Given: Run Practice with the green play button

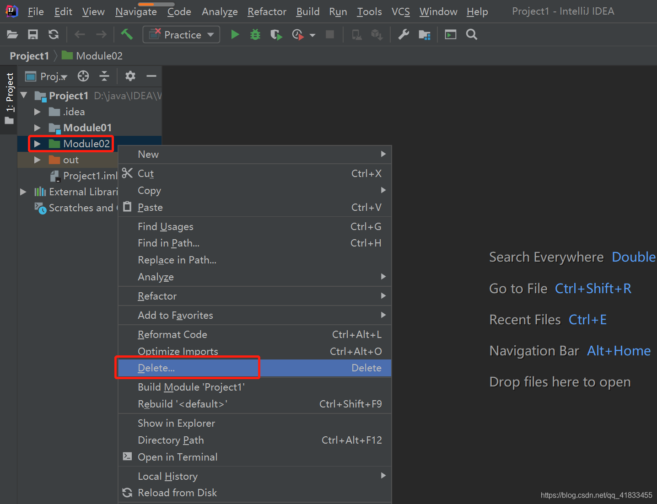Looking at the screenshot, I should tap(235, 35).
